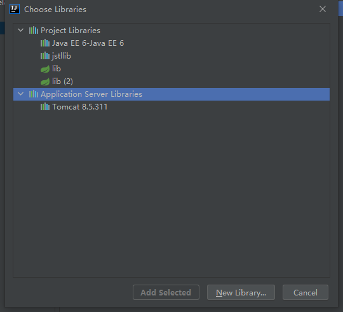
Task: Select the jstllib entry
Action: (62, 56)
